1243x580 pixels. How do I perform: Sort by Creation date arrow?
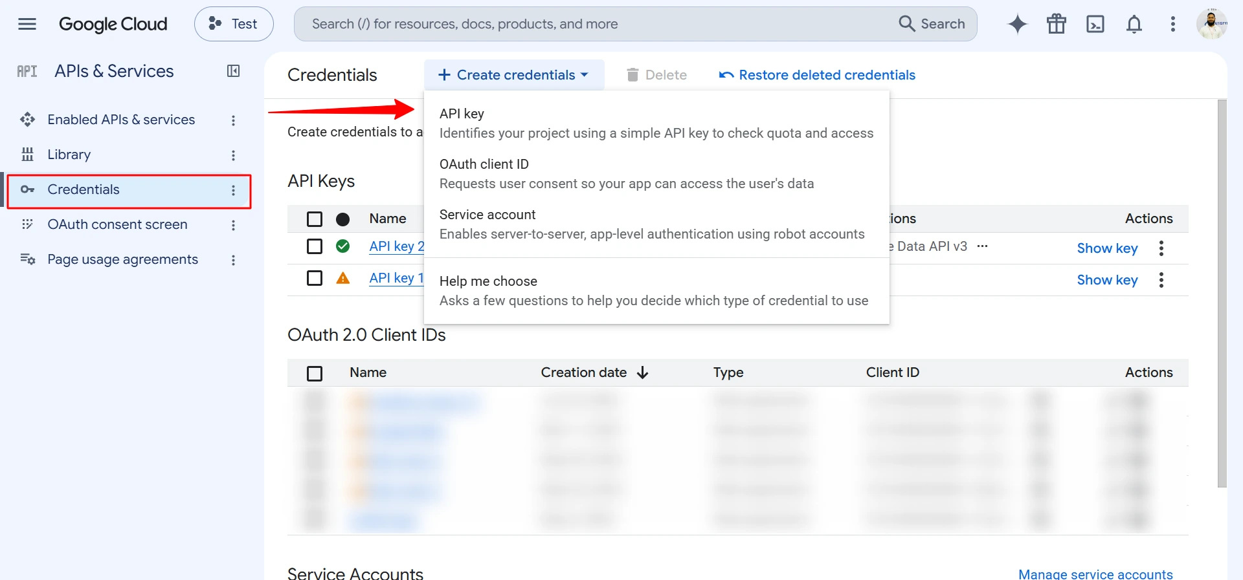tap(642, 372)
